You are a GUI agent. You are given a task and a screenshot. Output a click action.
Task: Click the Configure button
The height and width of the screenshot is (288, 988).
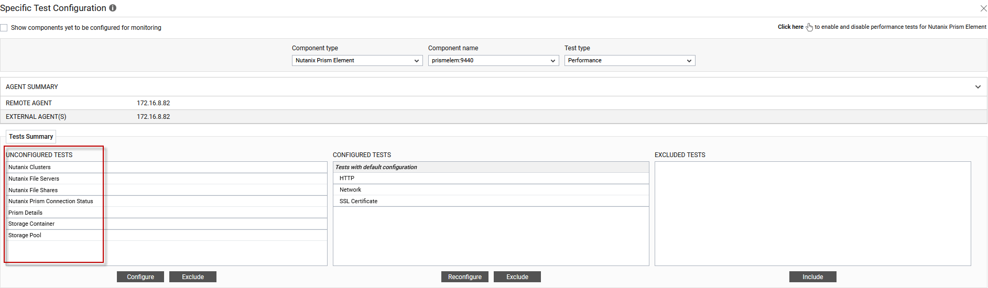(140, 277)
